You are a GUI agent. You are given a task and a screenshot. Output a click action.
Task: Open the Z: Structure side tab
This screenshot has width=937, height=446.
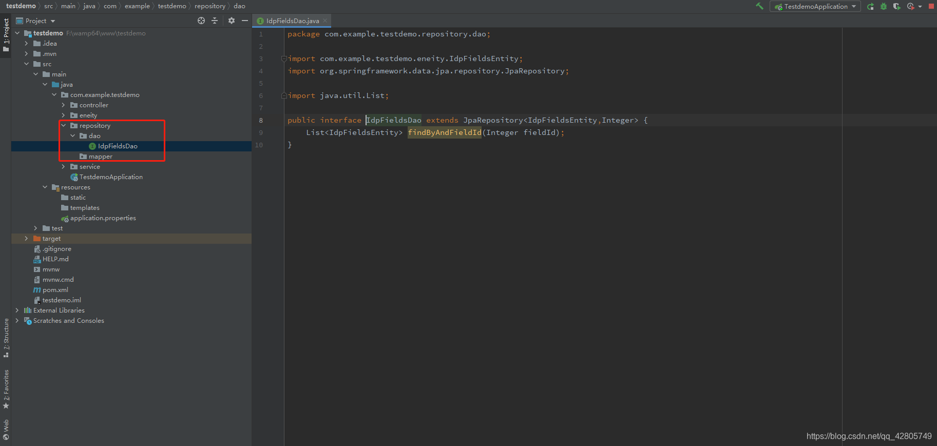6,338
